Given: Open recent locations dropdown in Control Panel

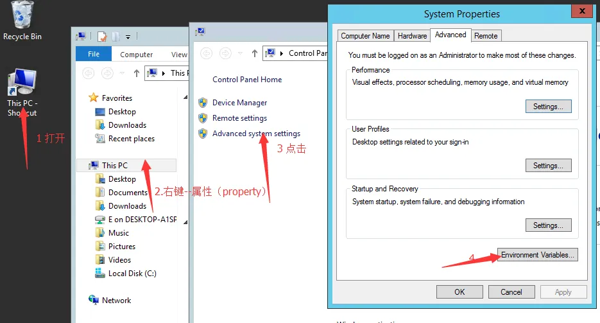Looking at the screenshot, I should point(240,53).
